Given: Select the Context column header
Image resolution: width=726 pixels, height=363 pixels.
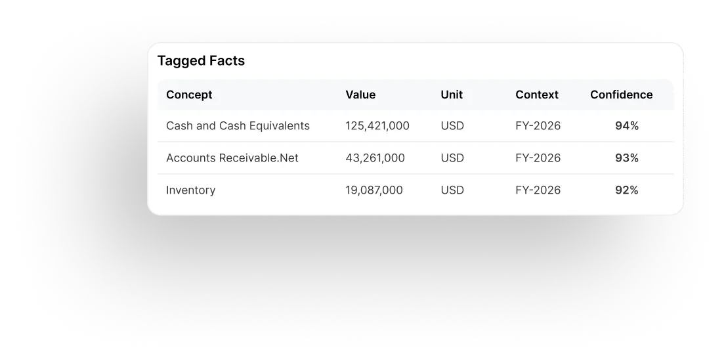Looking at the screenshot, I should [x=537, y=95].
